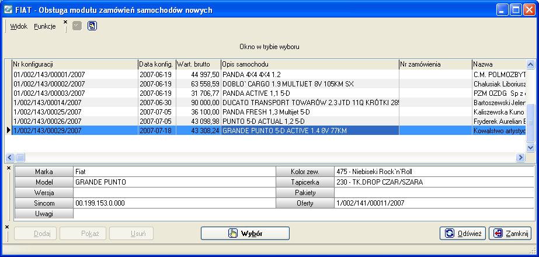Click date 2007-06-30 cell
Screen dimensions: 539x257
[157, 103]
